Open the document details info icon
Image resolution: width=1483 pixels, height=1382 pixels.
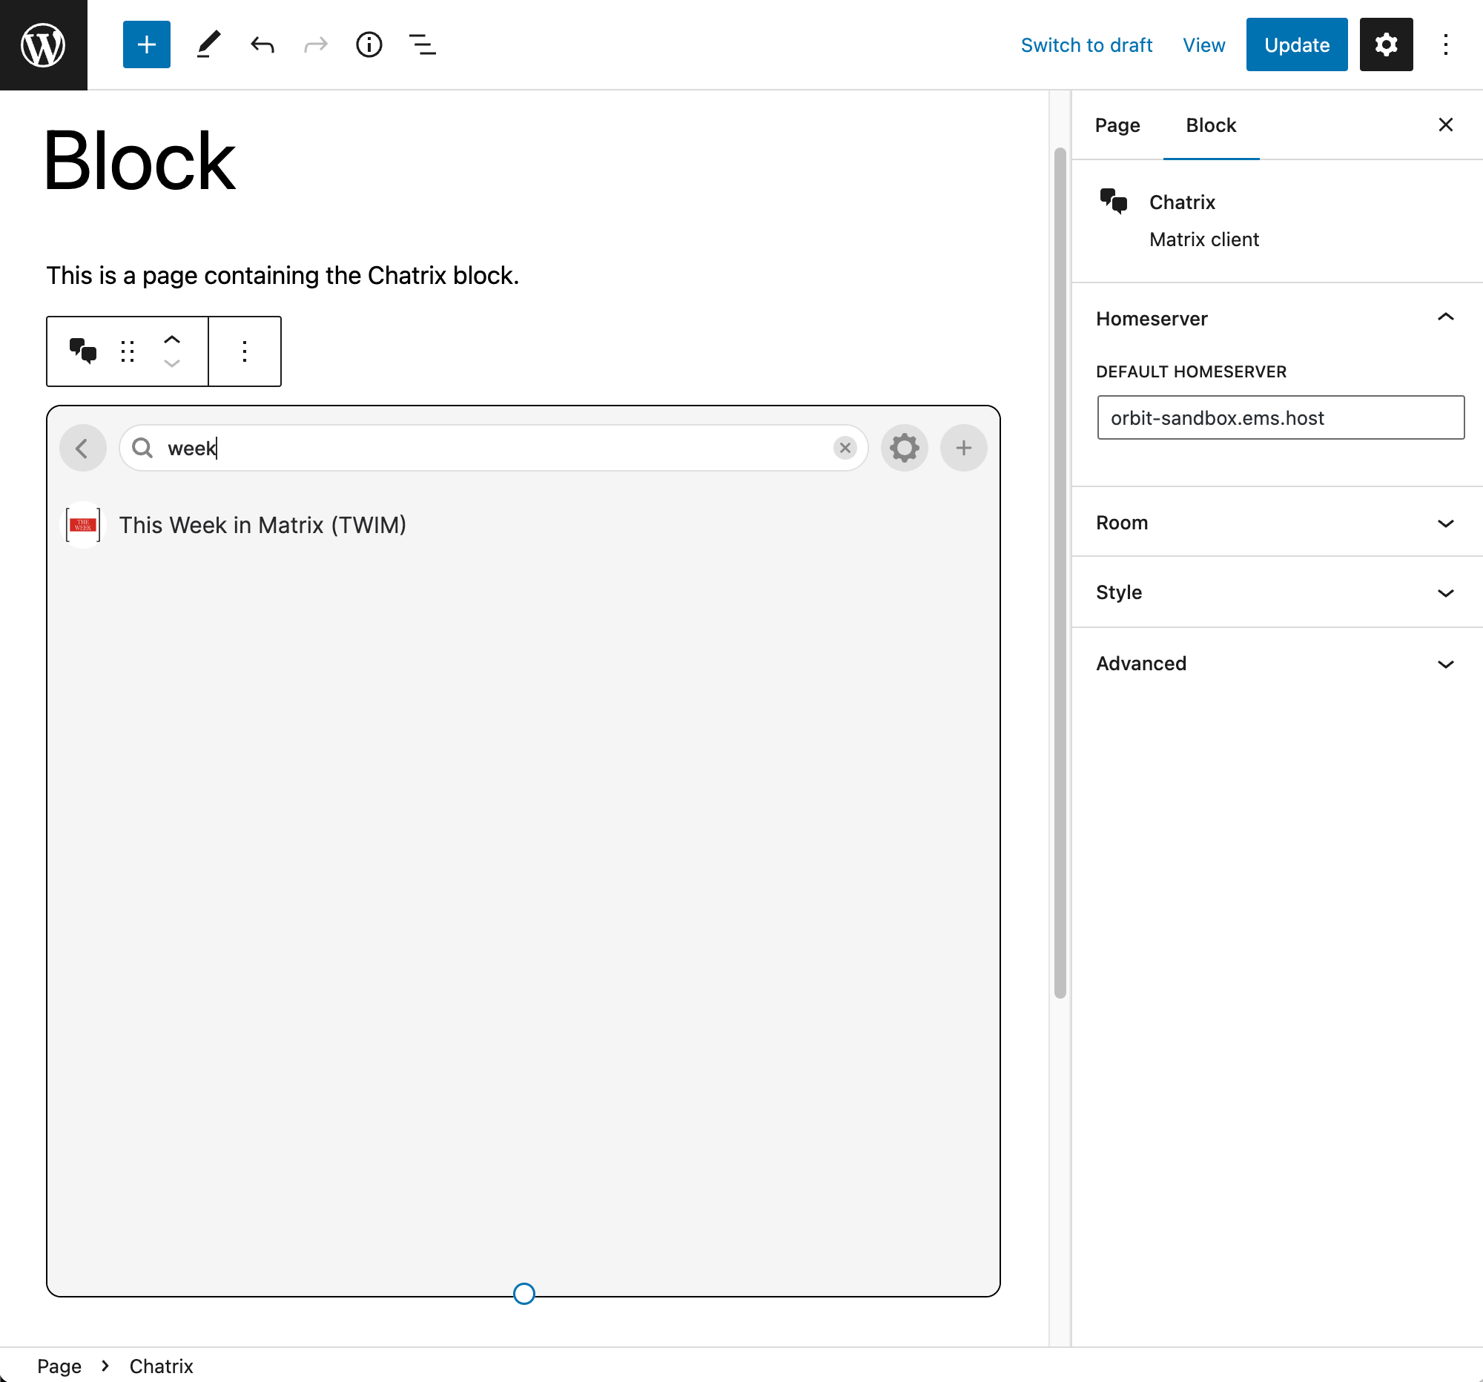tap(369, 44)
